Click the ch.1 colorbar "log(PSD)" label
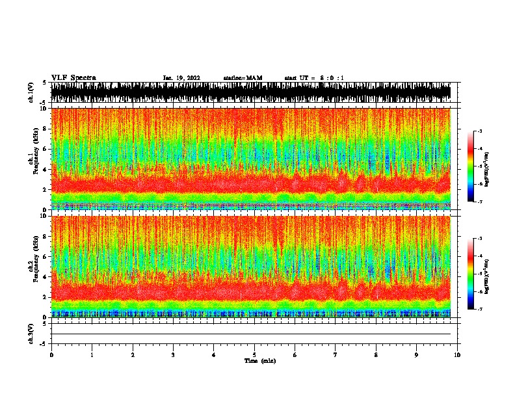The height and width of the screenshot is (398, 515). (x=487, y=170)
